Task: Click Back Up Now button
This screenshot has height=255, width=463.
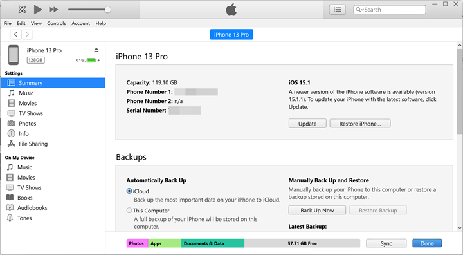Action: coord(317,211)
